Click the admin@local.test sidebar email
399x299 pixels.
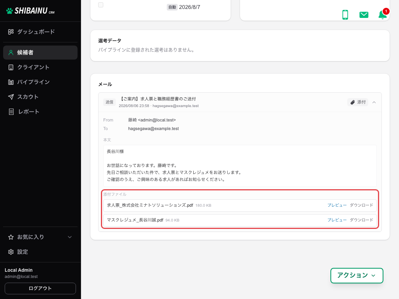coord(21,277)
